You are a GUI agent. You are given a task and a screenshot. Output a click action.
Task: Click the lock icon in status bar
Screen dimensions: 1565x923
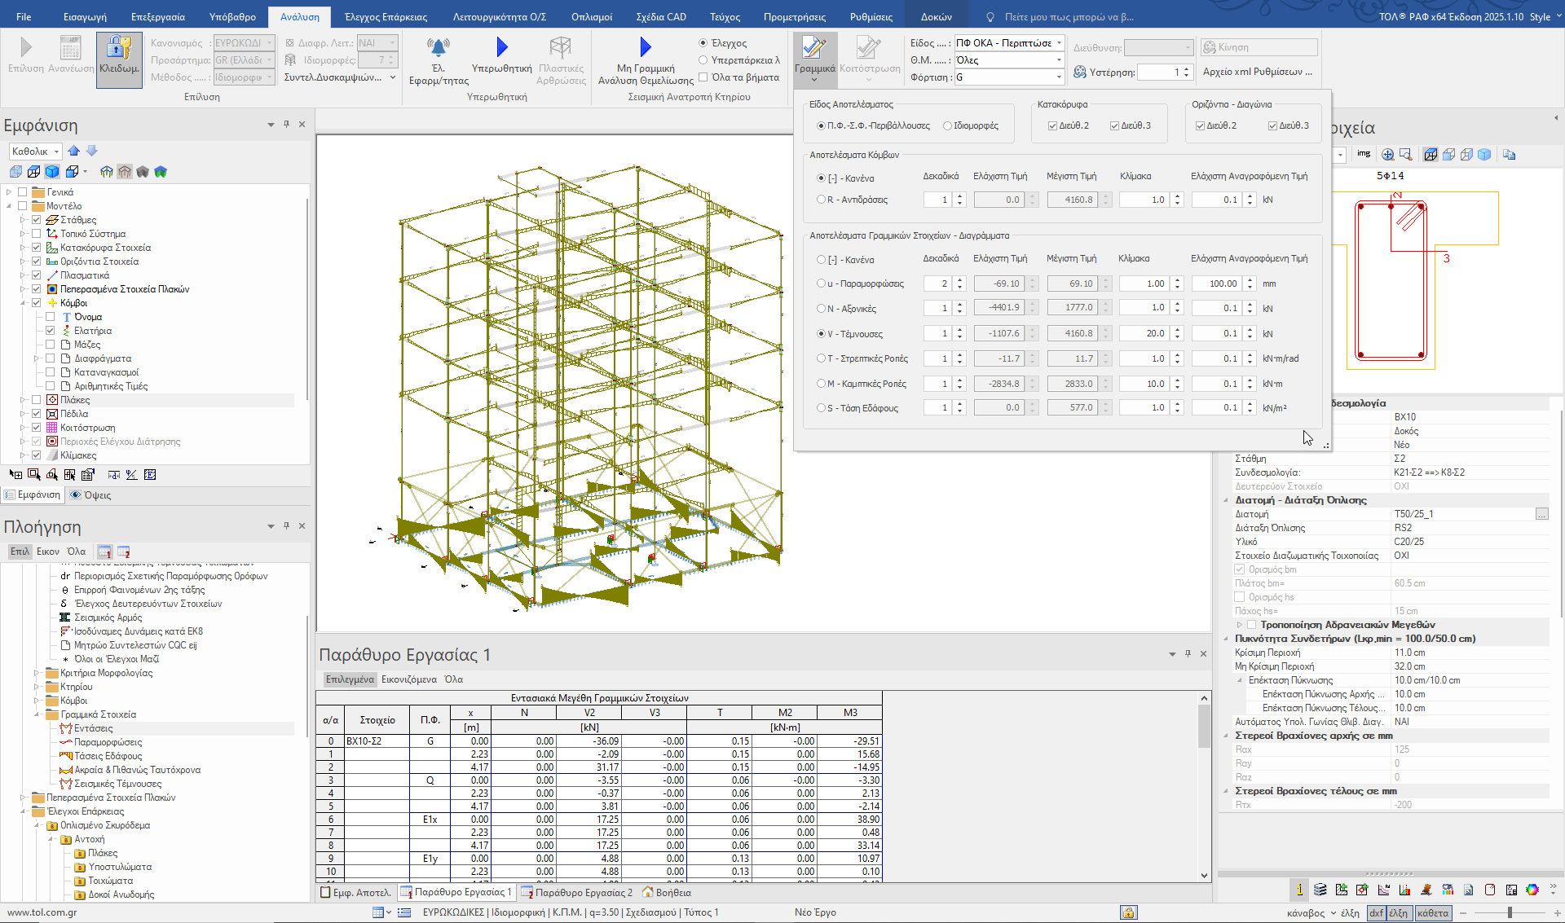click(1128, 912)
